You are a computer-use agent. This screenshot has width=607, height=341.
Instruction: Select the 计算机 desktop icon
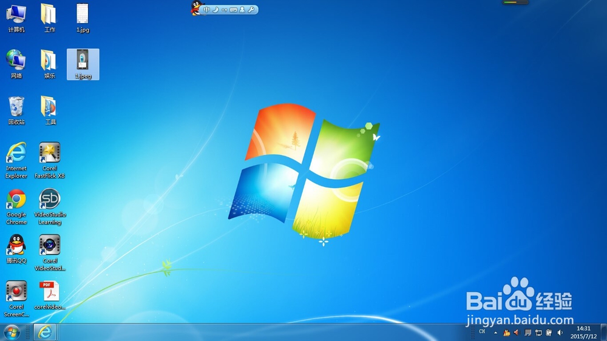(x=16, y=18)
